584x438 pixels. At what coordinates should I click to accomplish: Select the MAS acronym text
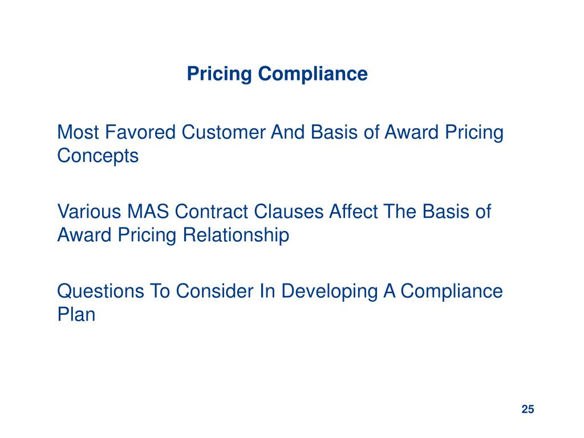148,212
